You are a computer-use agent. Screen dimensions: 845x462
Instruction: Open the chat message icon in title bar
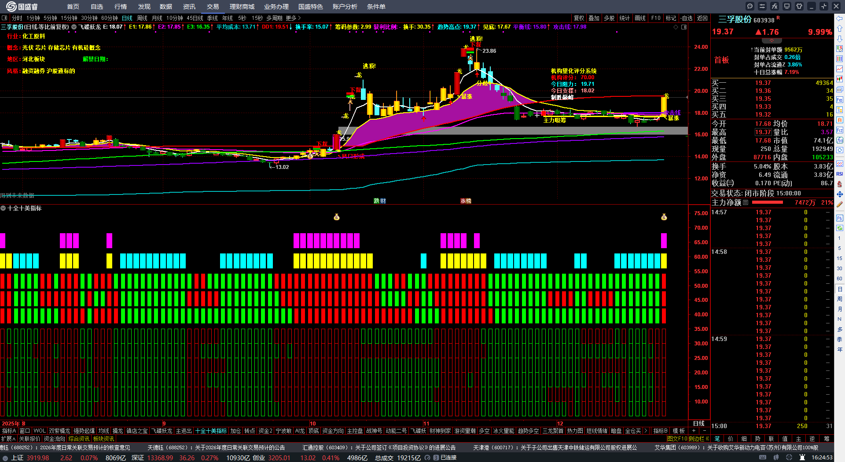(x=750, y=6)
